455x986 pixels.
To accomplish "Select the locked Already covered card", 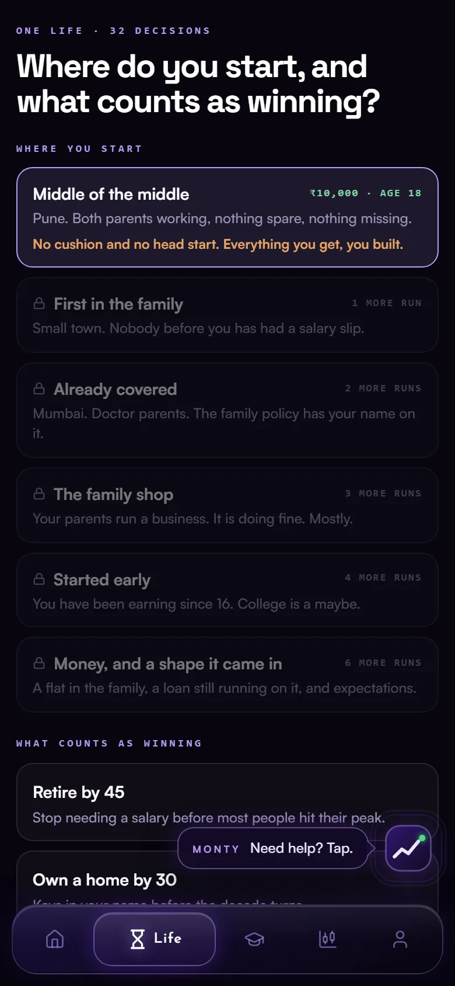I will point(228,410).
